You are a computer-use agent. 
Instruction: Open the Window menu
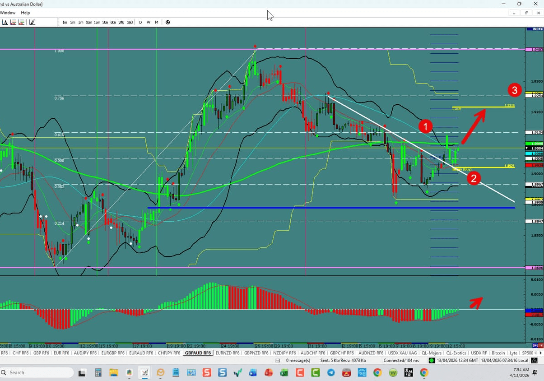coord(8,13)
